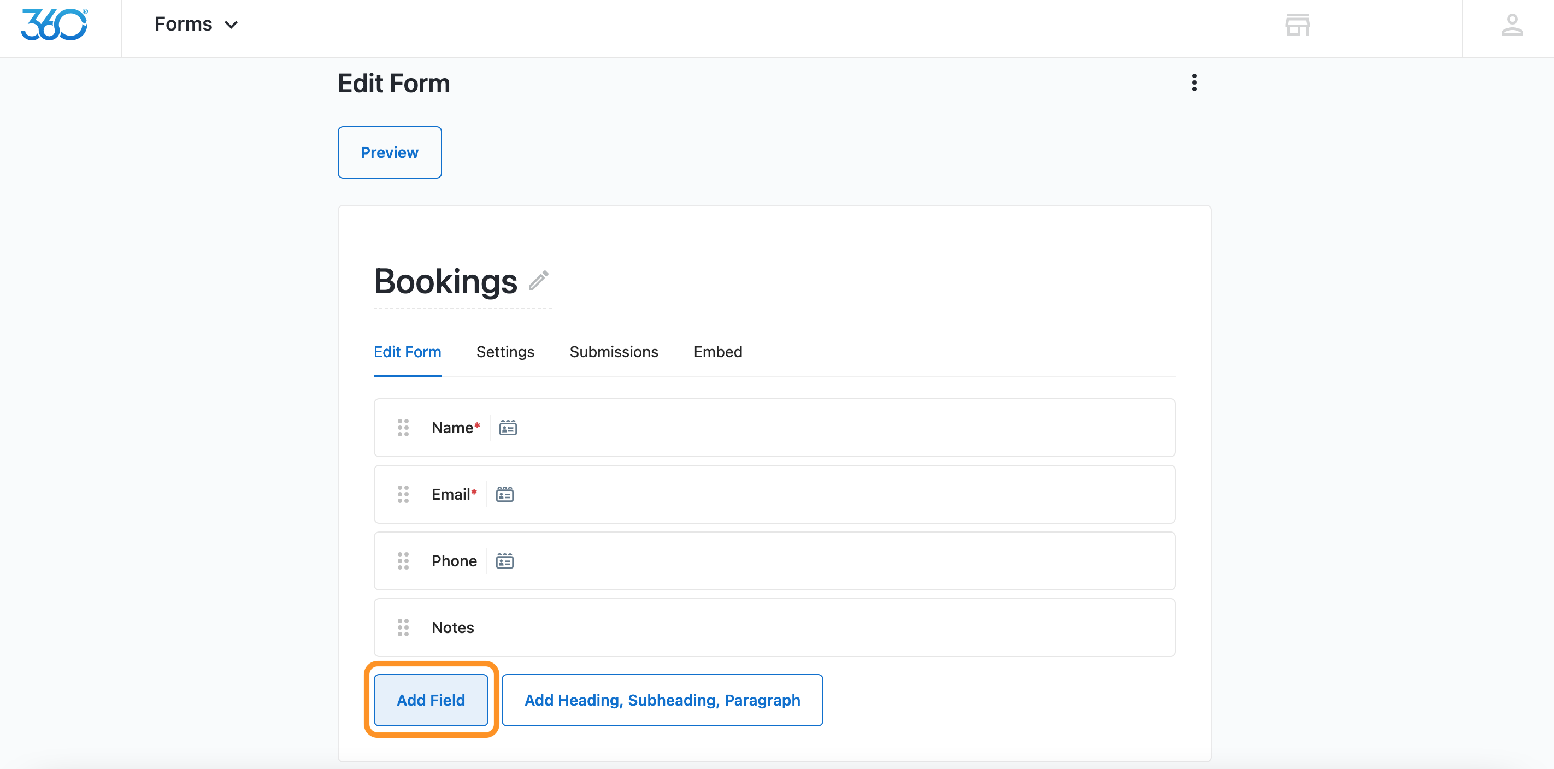Click the Preview button
The image size is (1554, 769).
tap(389, 152)
